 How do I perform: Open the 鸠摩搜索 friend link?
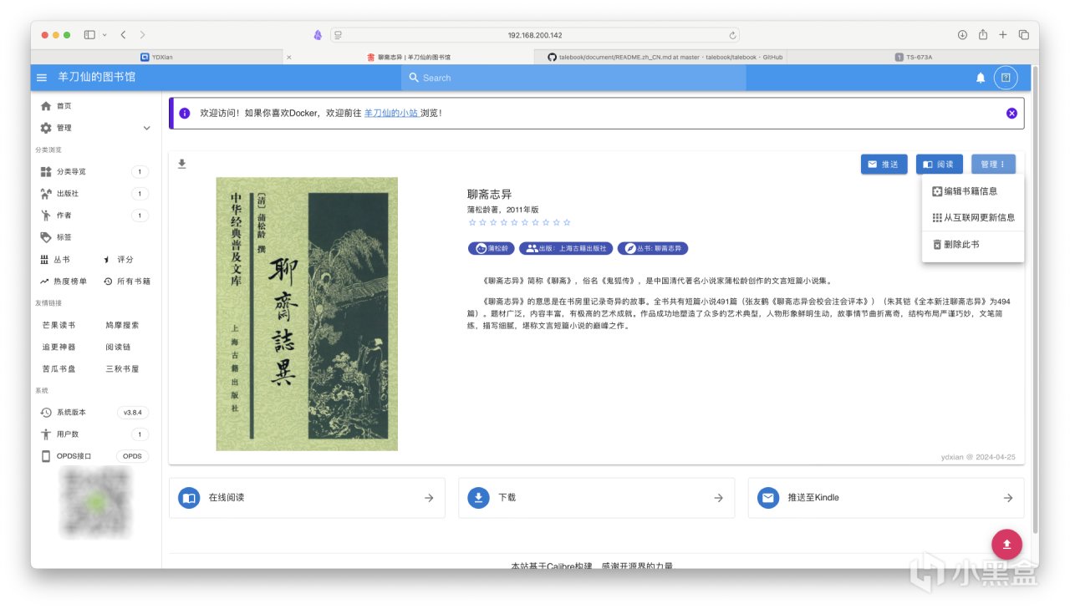(x=122, y=325)
